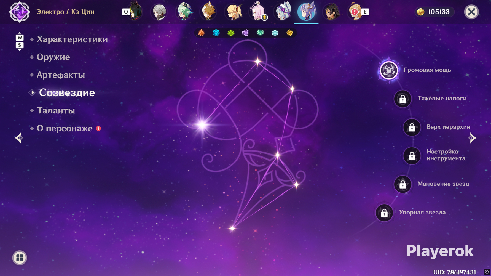Open the grid view button at bottom left

(x=20, y=258)
